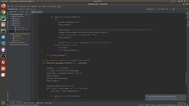
Task: Click Always Add link in notification
Action: pyautogui.click(x=160, y=99)
